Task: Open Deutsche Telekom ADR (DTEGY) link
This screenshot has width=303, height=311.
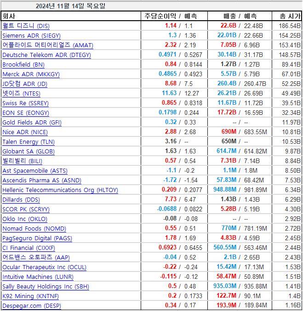Action: (x=46, y=55)
